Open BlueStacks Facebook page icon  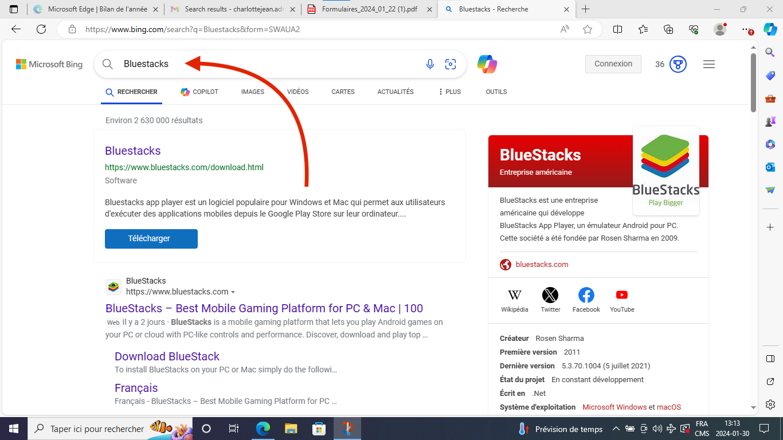586,296
